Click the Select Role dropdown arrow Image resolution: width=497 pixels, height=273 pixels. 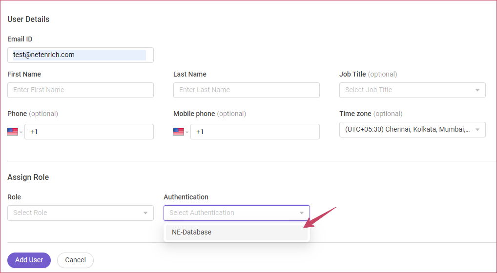145,213
